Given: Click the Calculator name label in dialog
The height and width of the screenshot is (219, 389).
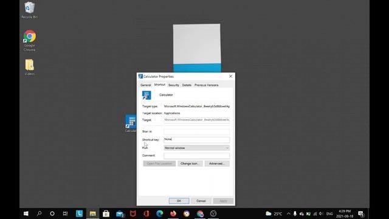Looking at the screenshot, I should 166,95.
